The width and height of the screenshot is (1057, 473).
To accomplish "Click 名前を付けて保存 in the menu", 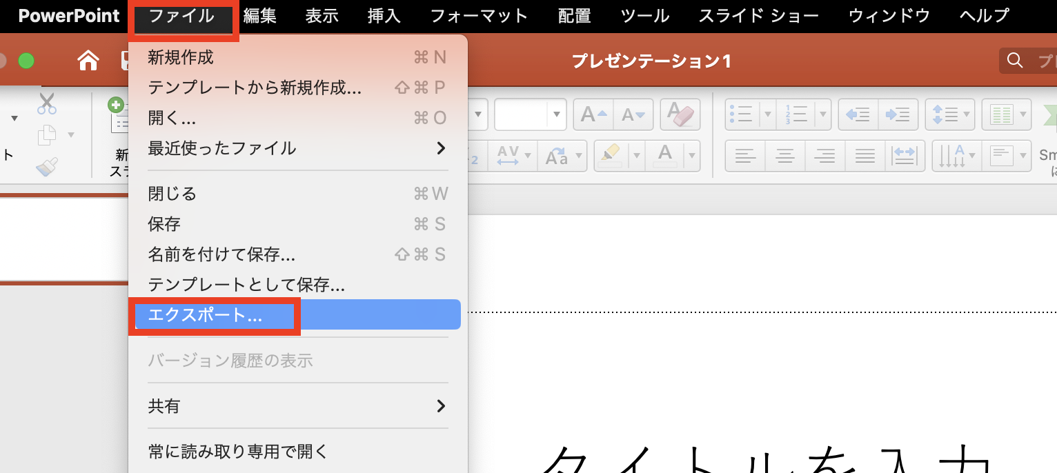I will pyautogui.click(x=221, y=254).
